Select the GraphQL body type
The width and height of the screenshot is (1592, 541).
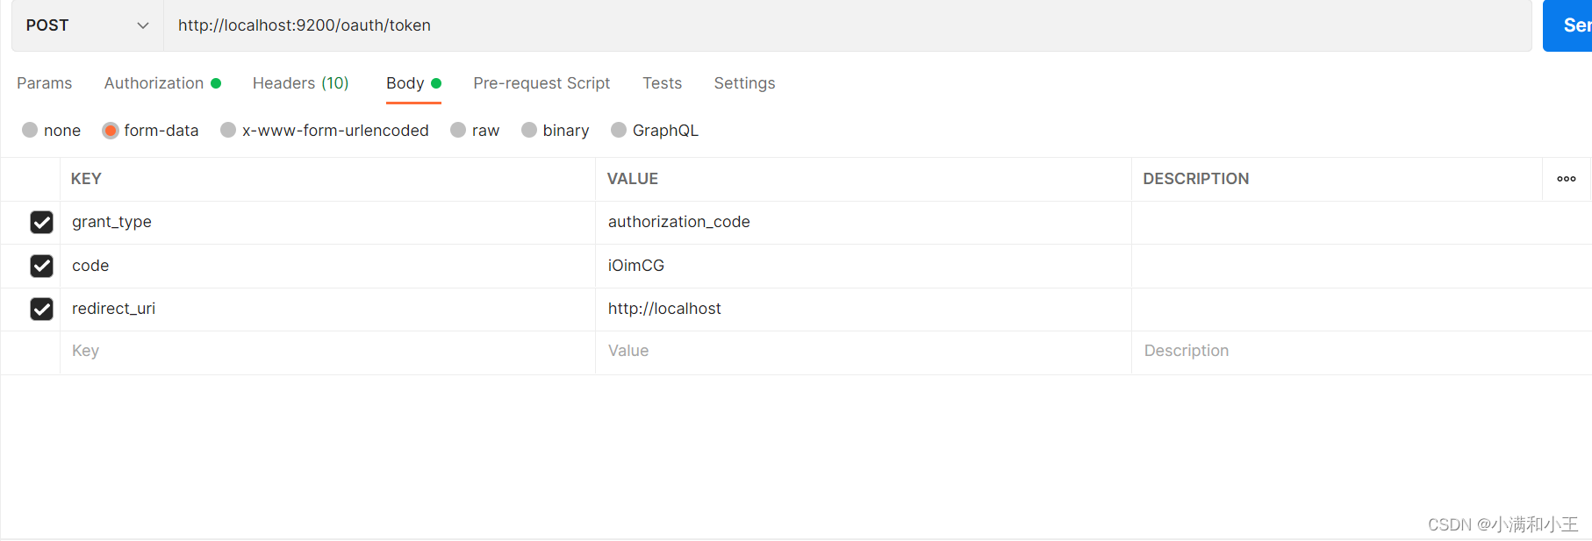(619, 130)
